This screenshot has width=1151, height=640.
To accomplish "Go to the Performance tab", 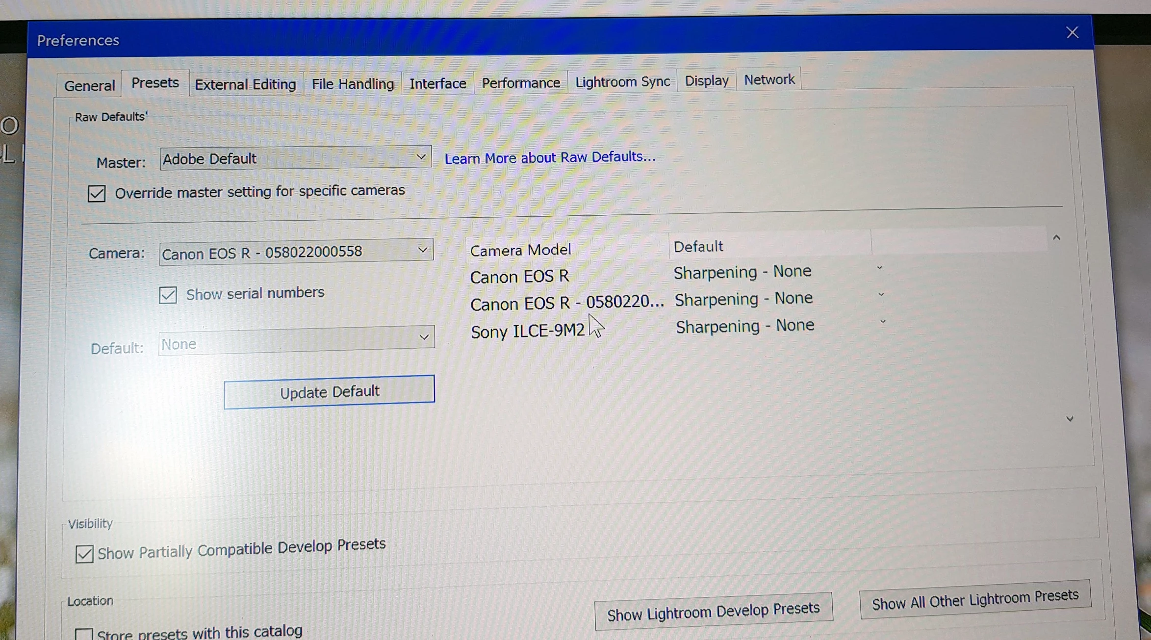I will point(520,83).
